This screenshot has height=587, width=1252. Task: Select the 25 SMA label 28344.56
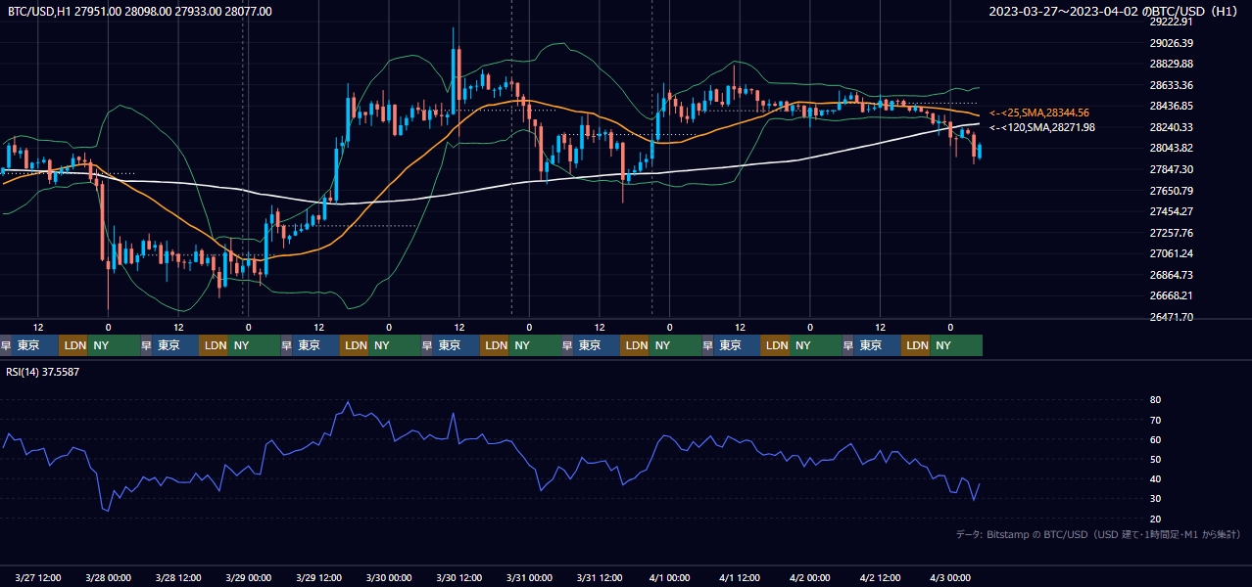[x=1039, y=113]
